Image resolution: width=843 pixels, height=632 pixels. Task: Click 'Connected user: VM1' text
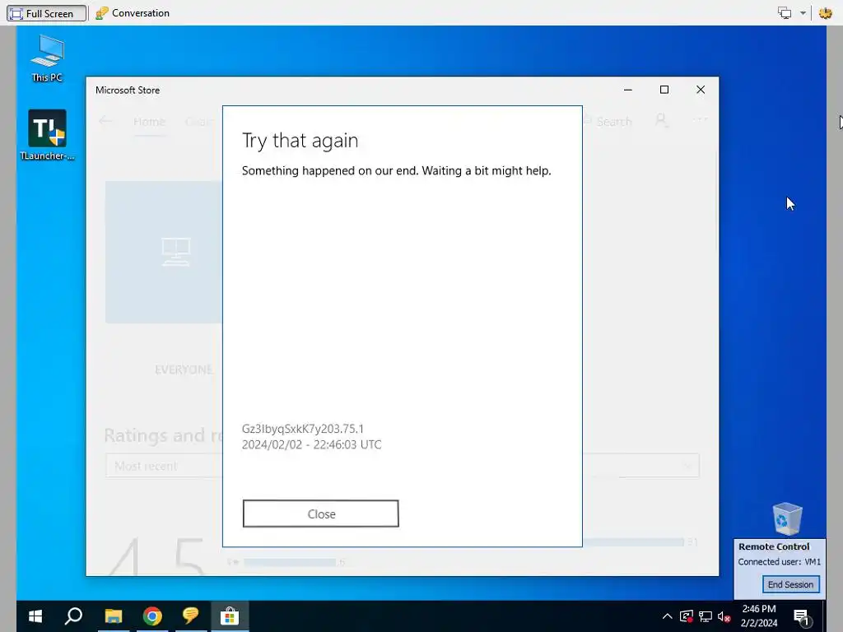click(779, 561)
